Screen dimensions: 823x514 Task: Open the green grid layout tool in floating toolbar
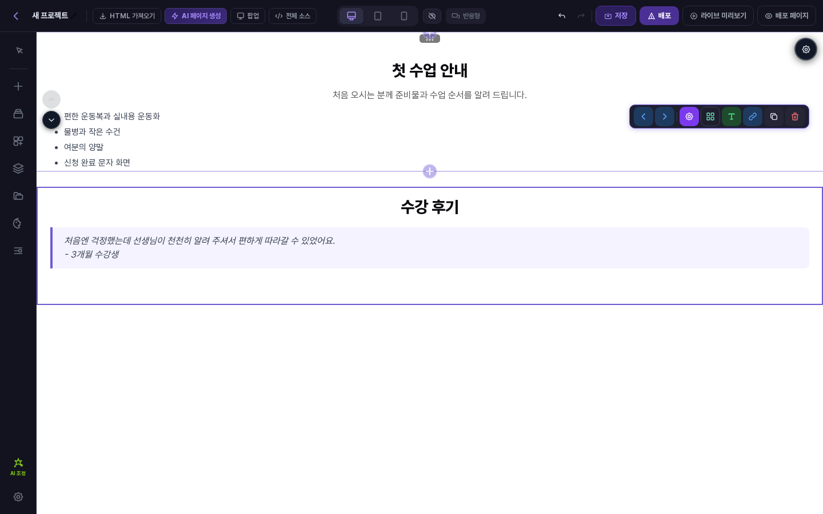[x=710, y=117]
